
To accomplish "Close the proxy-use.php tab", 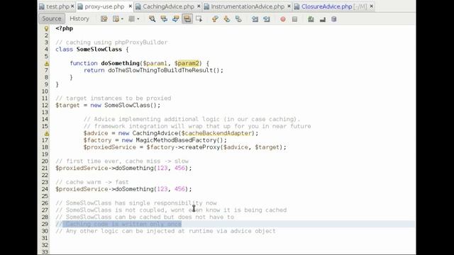I will click(131, 6).
